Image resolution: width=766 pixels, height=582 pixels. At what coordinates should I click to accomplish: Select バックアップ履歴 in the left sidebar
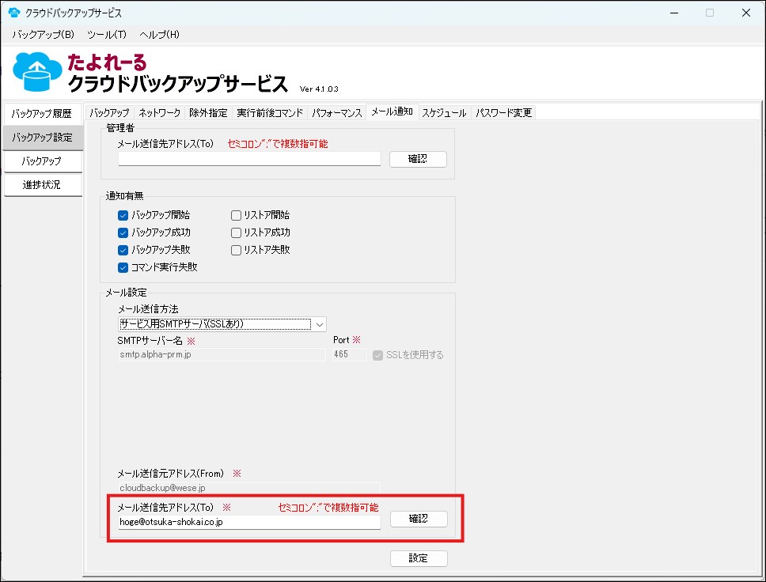[x=42, y=114]
